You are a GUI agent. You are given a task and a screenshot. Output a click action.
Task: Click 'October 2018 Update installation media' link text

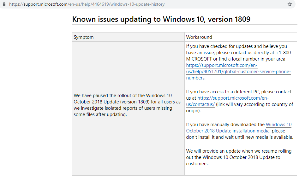(x=228, y=131)
